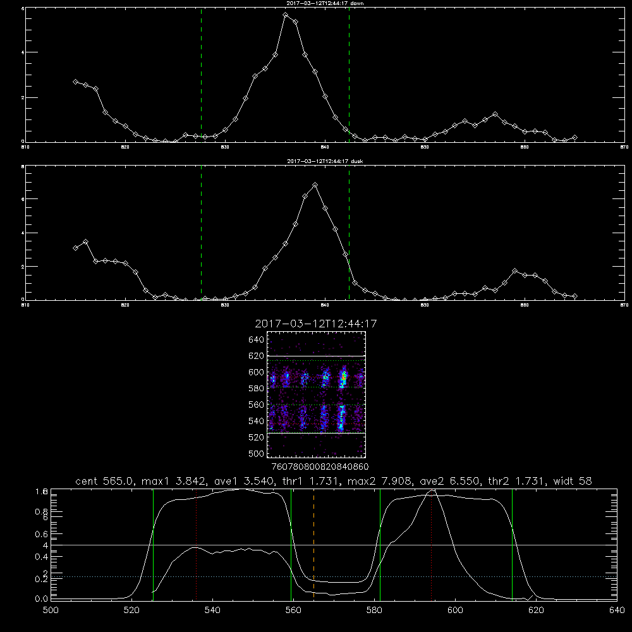This screenshot has height=632, width=632.
Task: Click the secondary peak near 857 on the dawn curve
Action: (x=495, y=114)
